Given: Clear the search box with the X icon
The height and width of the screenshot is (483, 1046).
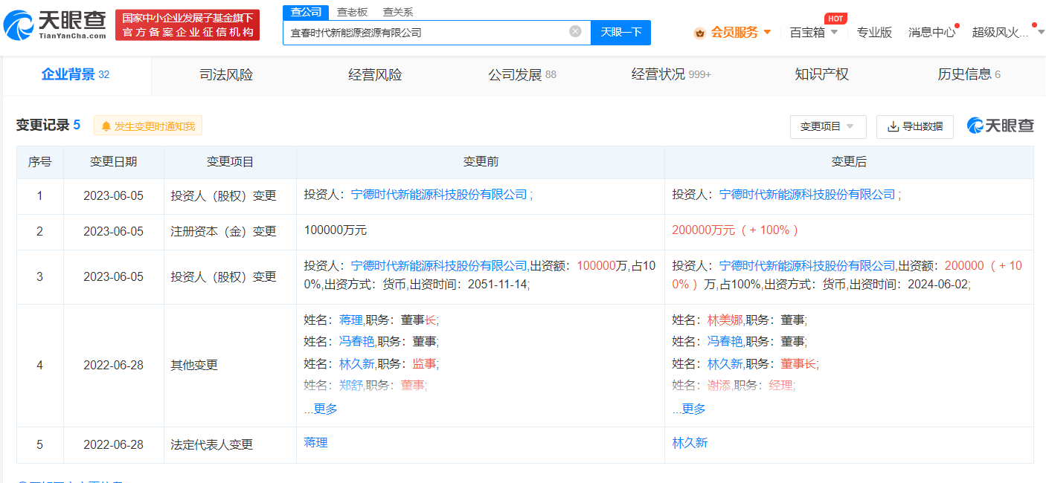Looking at the screenshot, I should tap(575, 31).
